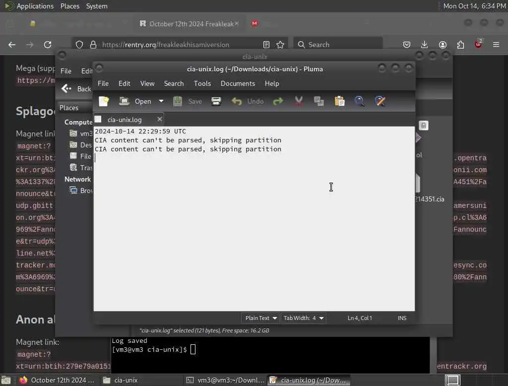Screen dimensions: 508x386
Task: Select the .cia file in file manager
Action: click(430, 188)
